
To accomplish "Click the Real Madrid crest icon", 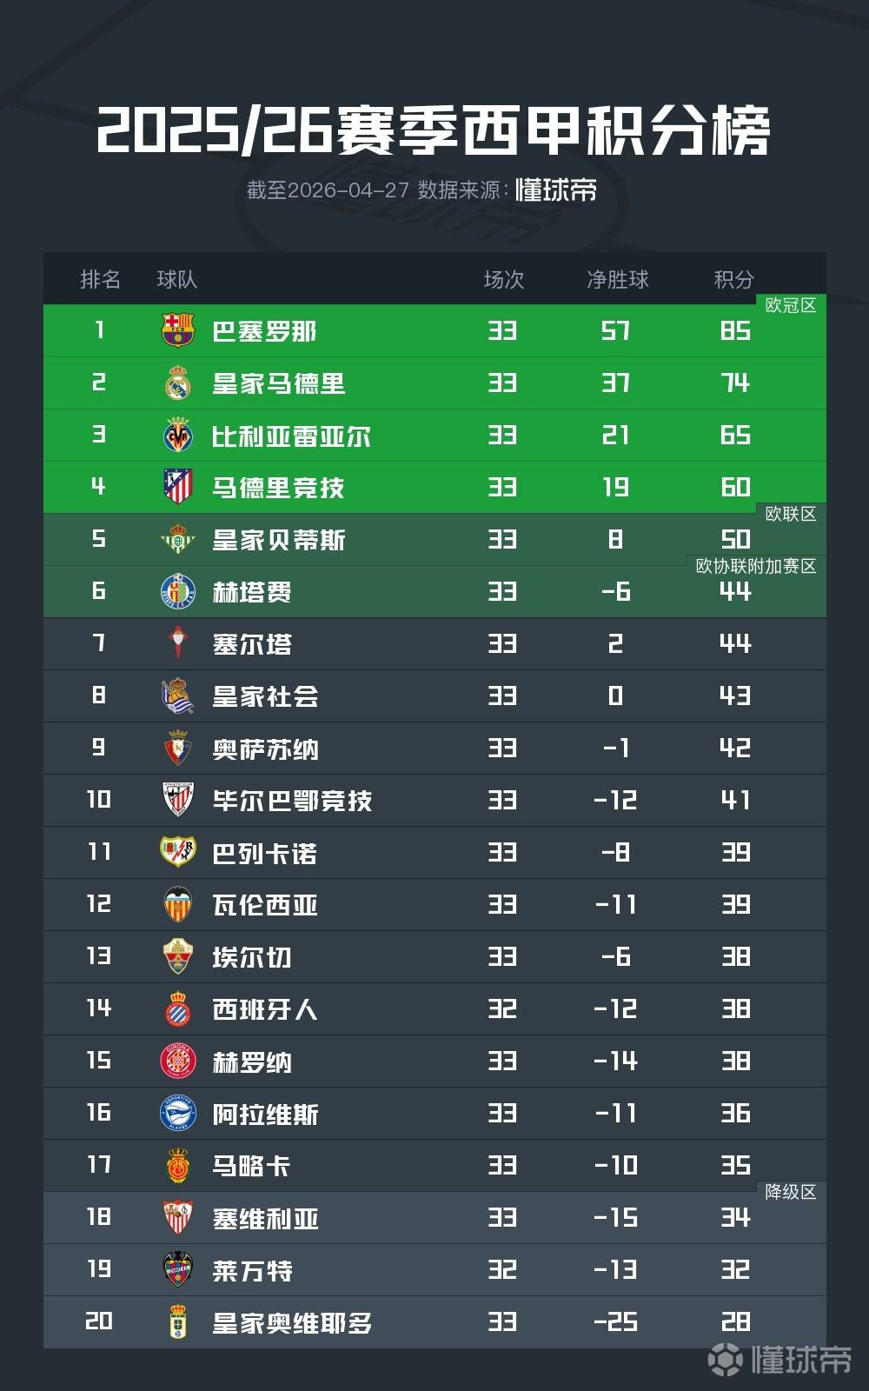I will (178, 383).
